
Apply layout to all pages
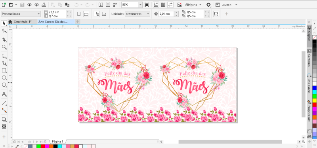(x=97, y=14)
